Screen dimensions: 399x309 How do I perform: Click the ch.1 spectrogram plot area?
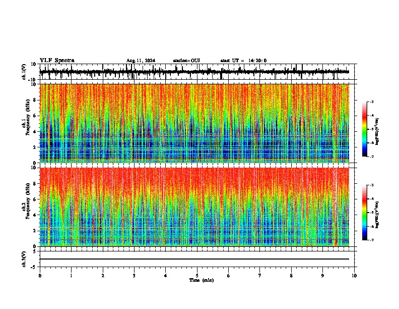pos(194,123)
